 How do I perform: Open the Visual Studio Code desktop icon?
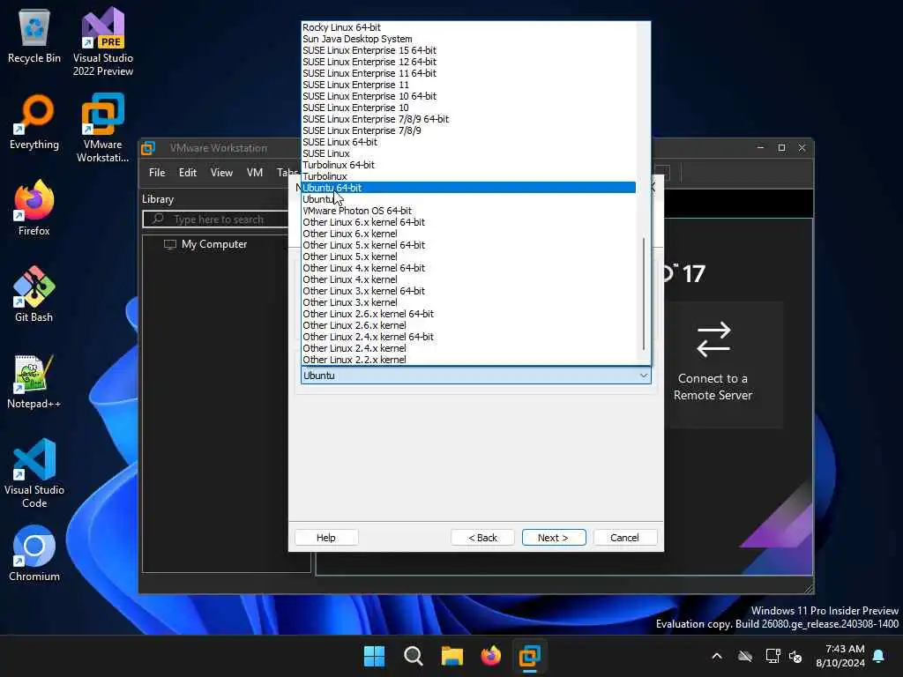(x=34, y=473)
